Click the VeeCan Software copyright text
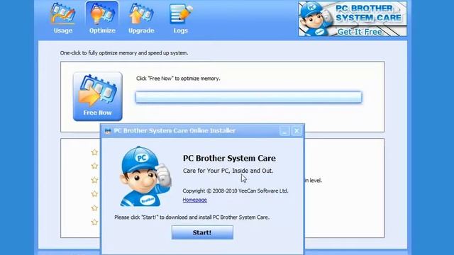Viewport: 454px width, 255px height. pos(235,191)
